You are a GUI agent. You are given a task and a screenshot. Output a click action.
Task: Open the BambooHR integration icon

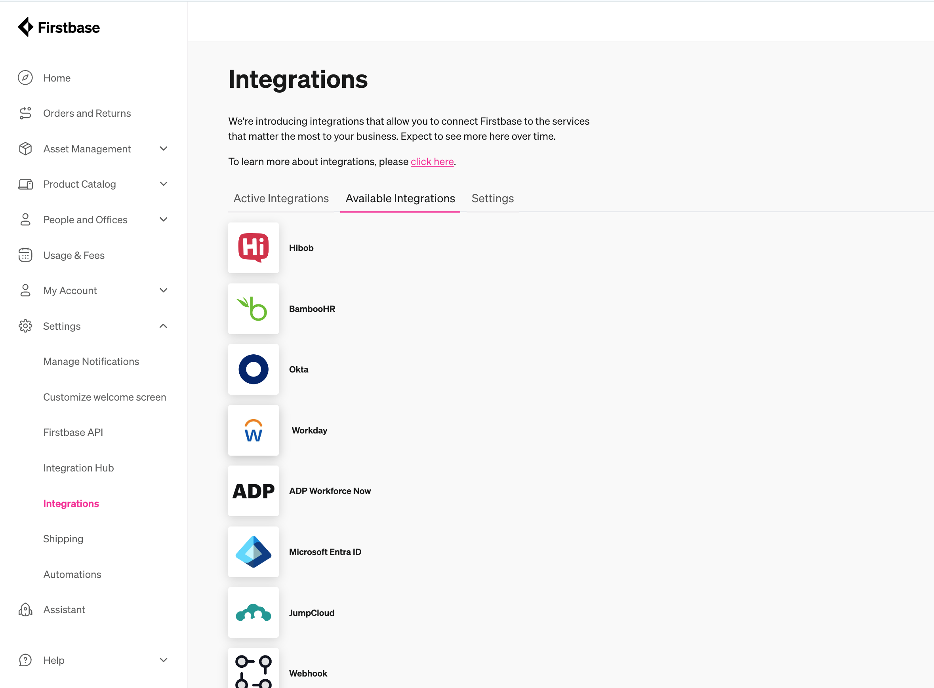(253, 309)
